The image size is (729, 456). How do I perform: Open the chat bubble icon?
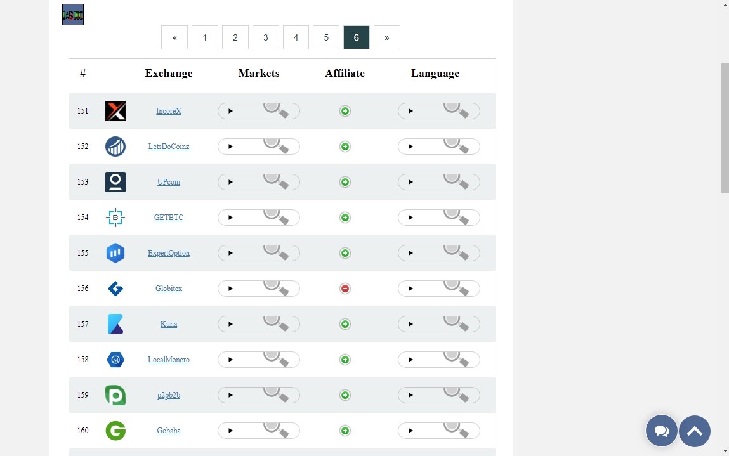pyautogui.click(x=662, y=431)
